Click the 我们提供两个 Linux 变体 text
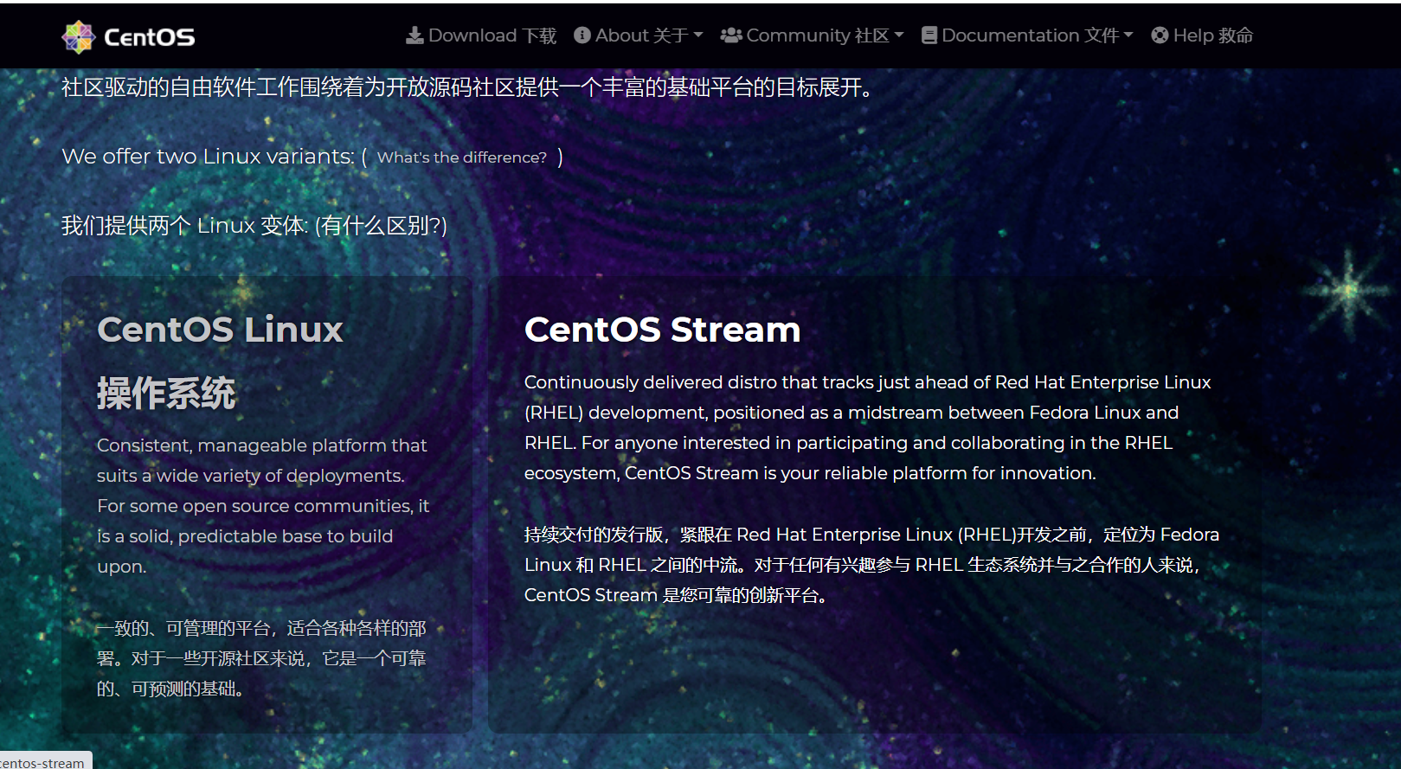The height and width of the screenshot is (769, 1401). [x=185, y=226]
